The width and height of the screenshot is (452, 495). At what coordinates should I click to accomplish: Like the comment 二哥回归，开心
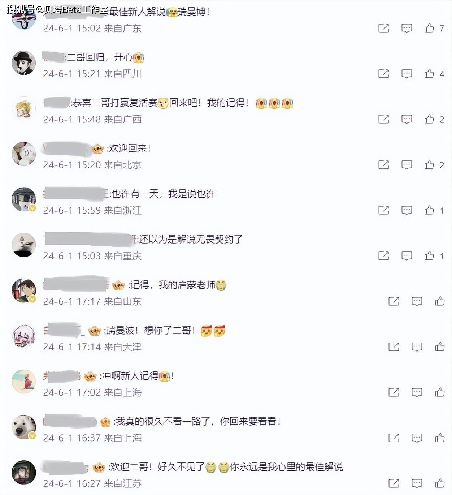click(429, 74)
